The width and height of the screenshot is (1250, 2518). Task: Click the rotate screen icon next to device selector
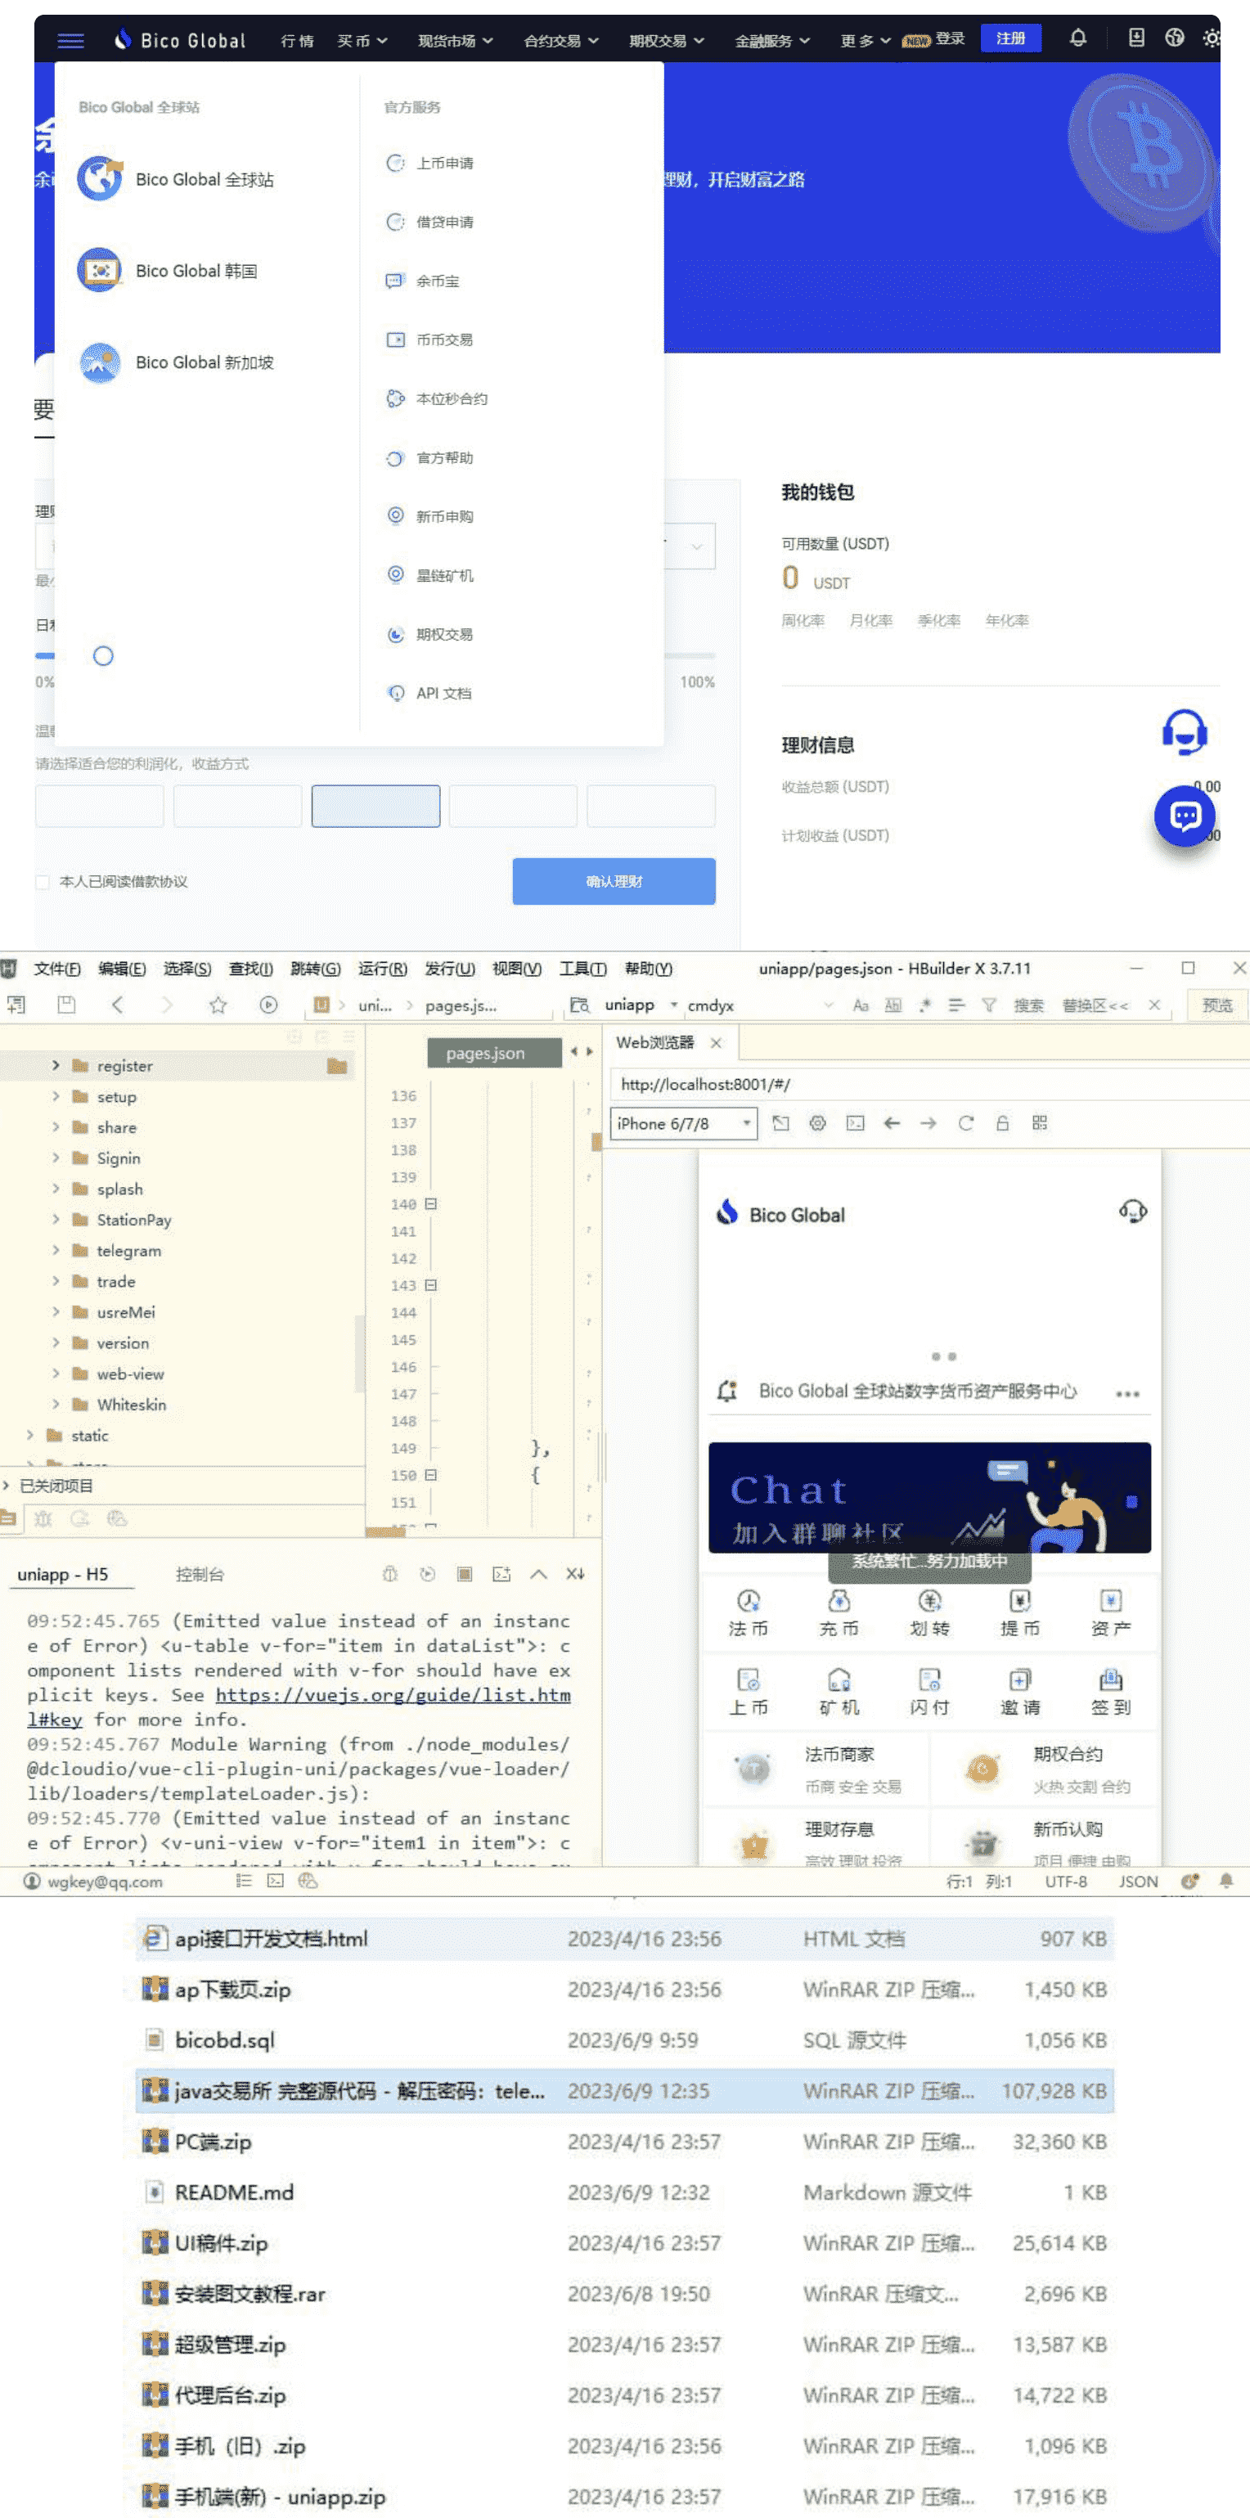coord(781,1123)
